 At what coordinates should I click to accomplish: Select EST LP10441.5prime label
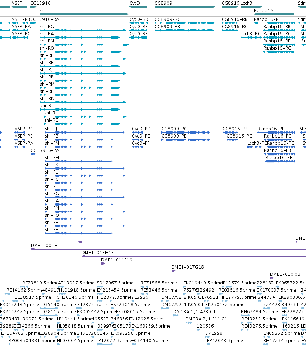click(74, 319)
